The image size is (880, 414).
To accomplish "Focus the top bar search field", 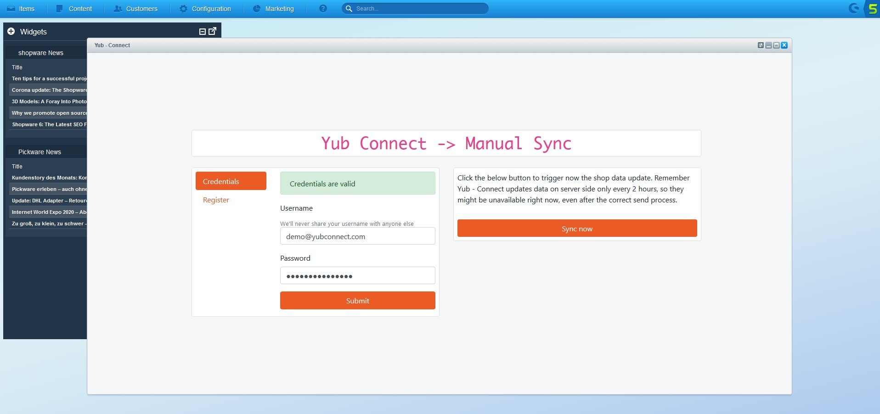I will point(415,9).
